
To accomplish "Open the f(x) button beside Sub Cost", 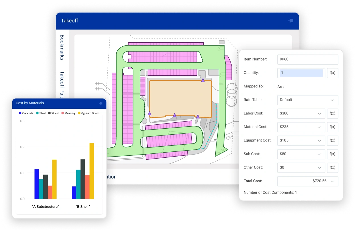I will tap(333, 154).
